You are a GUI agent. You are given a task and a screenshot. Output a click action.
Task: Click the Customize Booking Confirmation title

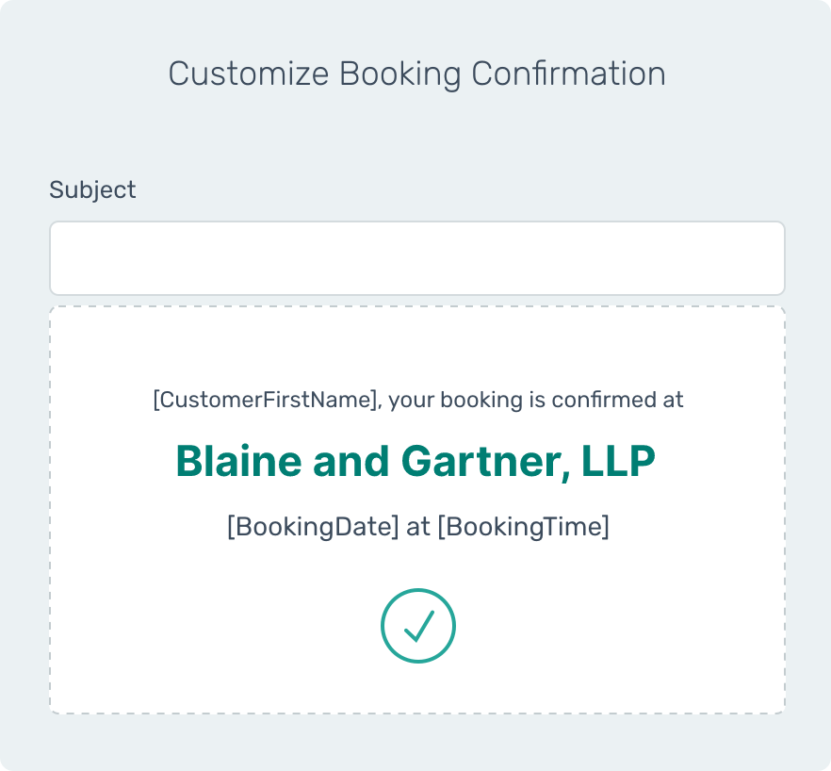[416, 74]
